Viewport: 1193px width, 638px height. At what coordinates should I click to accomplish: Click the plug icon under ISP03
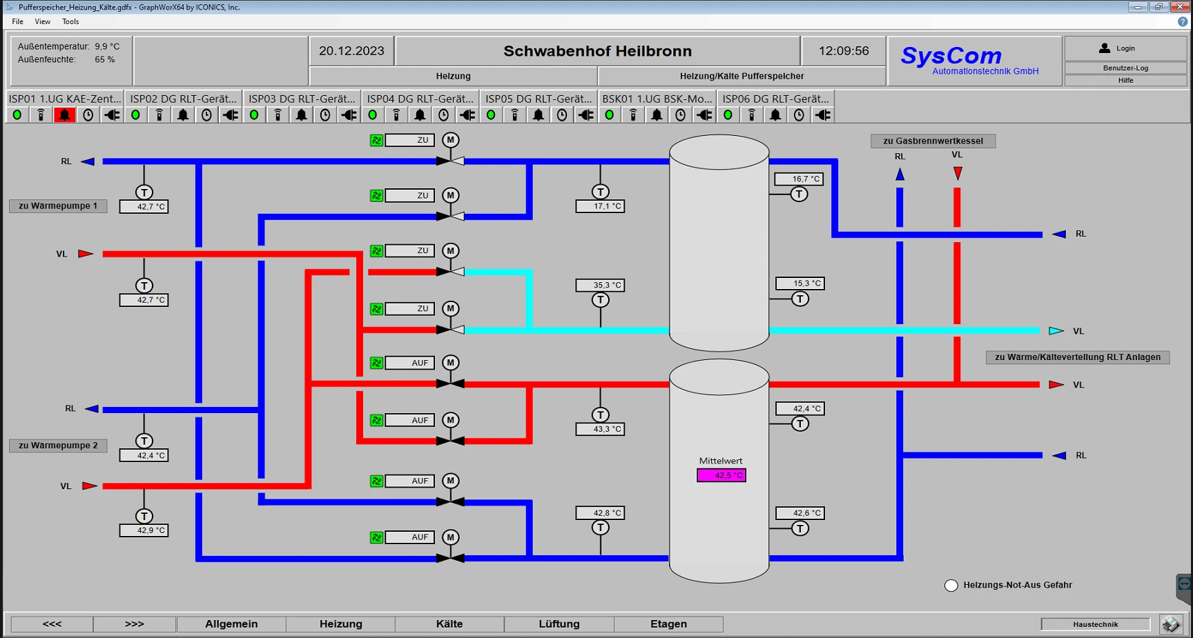pos(349,115)
